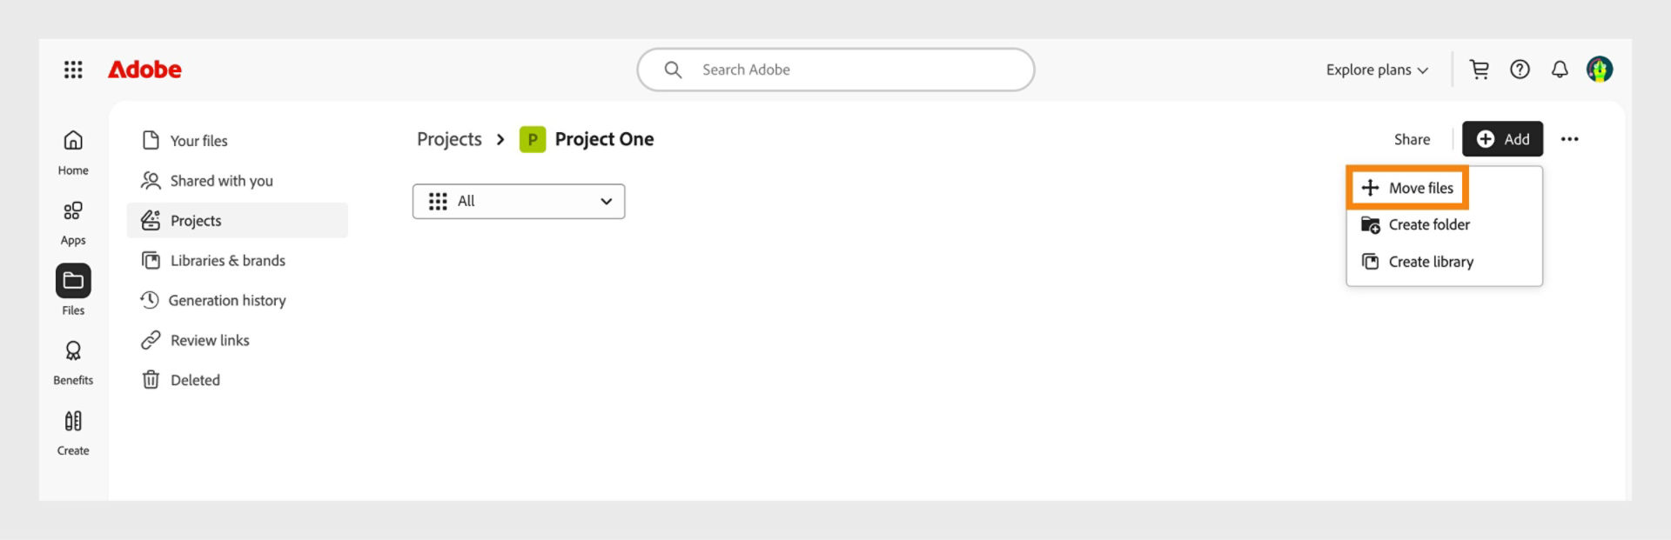Open the help question mark icon

tap(1520, 70)
